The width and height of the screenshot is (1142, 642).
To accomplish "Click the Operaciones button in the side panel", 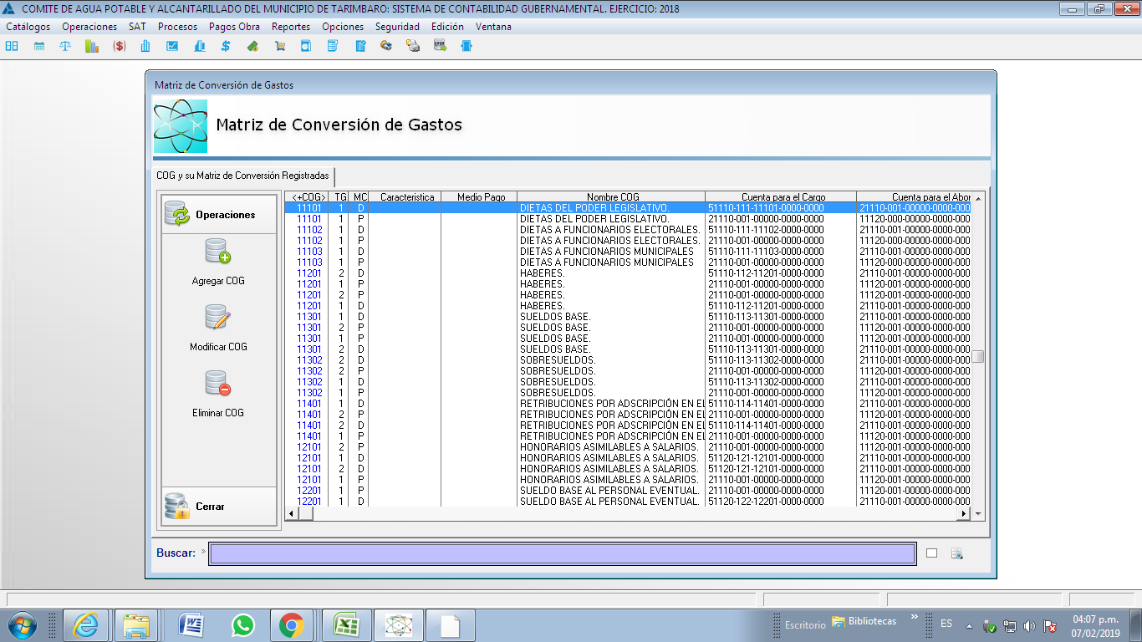I will 218,215.
